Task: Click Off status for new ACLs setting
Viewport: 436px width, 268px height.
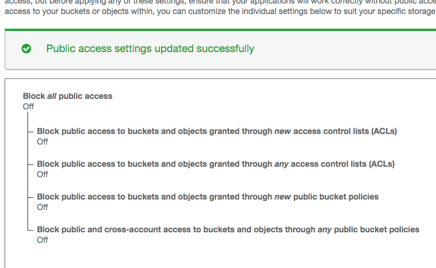Action: [43, 142]
